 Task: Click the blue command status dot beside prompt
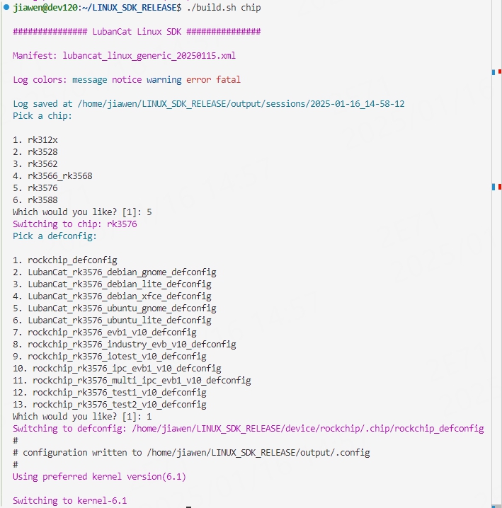6,7
